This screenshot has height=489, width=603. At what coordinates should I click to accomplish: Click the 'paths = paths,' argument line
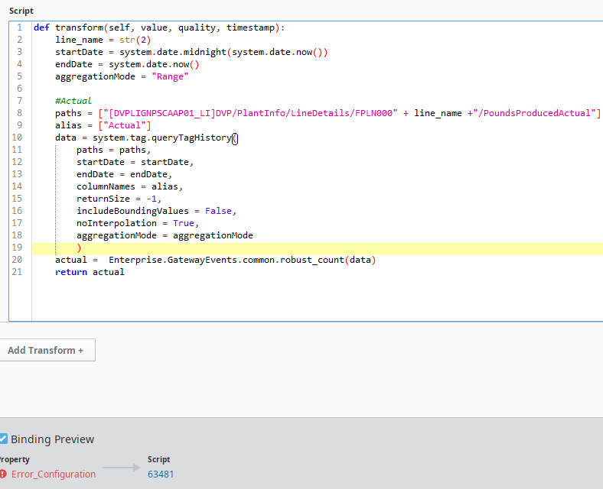click(x=113, y=150)
